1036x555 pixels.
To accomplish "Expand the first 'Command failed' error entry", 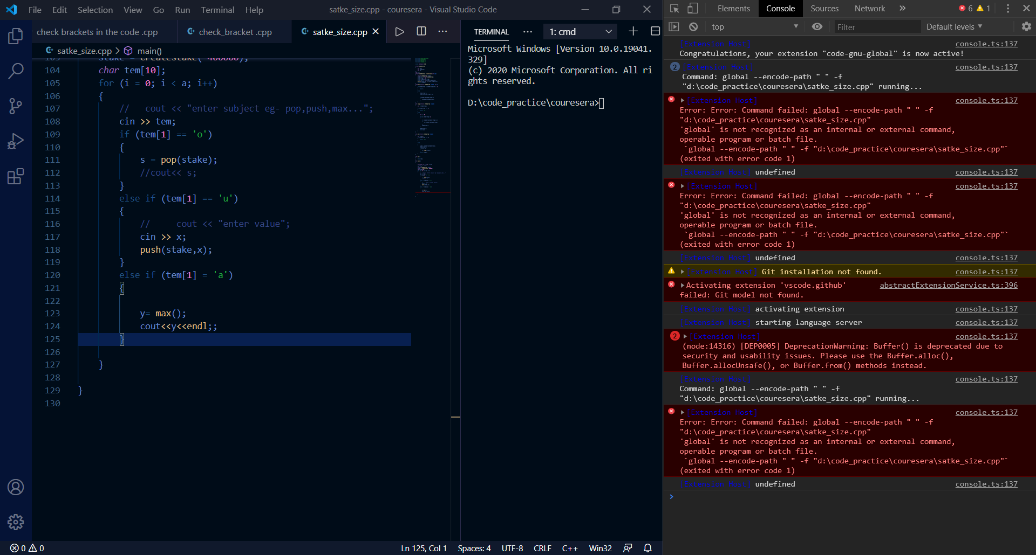I will click(x=681, y=100).
